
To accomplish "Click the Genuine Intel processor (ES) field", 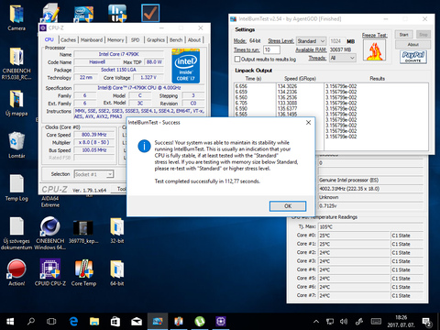I will 370,180.
